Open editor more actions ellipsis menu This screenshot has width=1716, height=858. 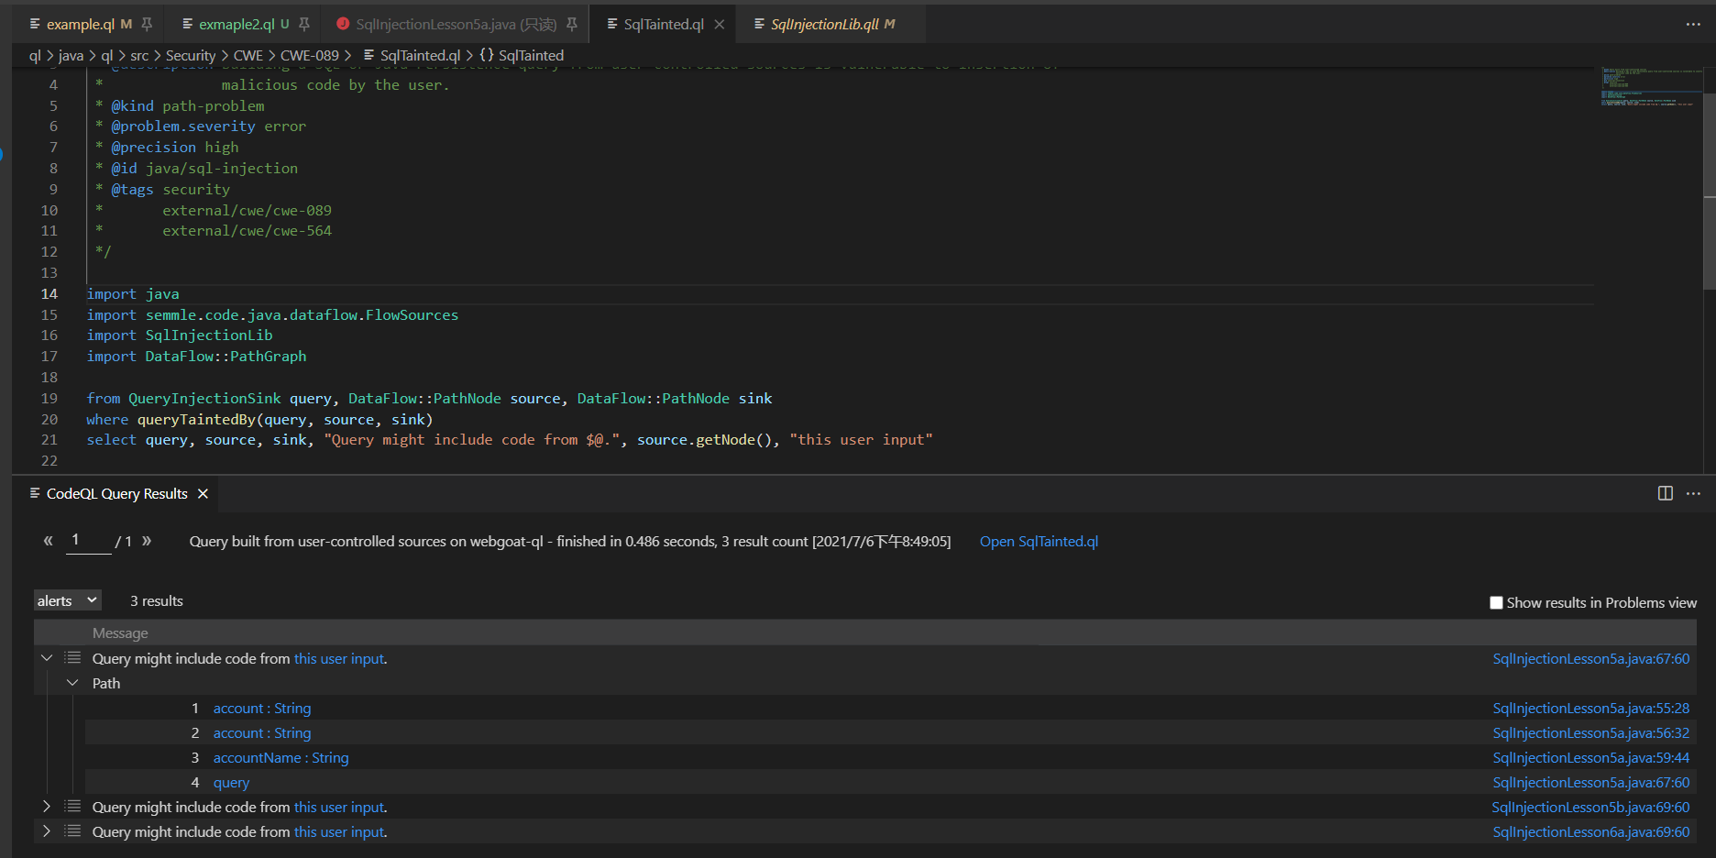tap(1693, 24)
